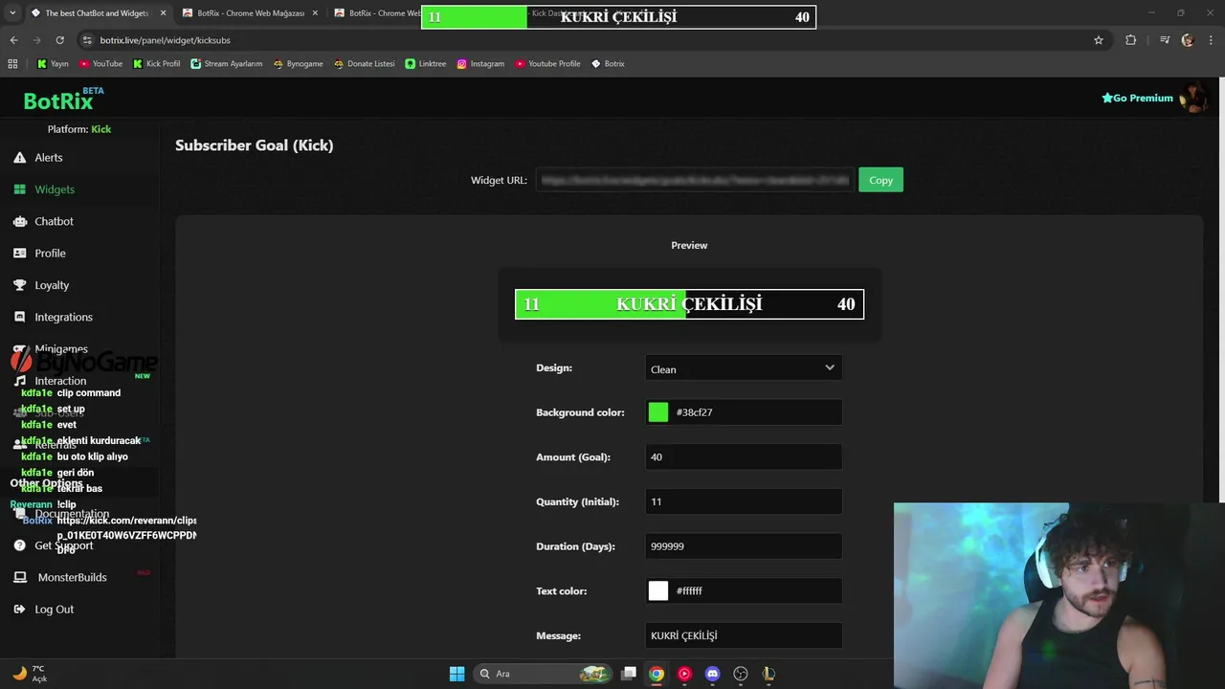The height and width of the screenshot is (689, 1225).
Task: Click Go Premium
Action: click(x=1137, y=98)
